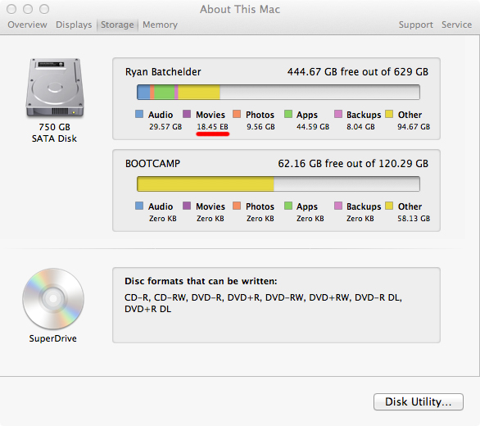The image size is (480, 426).
Task: Click the purple Movies legend square under Ryan Batchelder
Action: point(187,114)
